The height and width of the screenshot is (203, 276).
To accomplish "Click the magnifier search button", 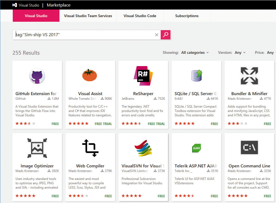I will pos(166,35).
